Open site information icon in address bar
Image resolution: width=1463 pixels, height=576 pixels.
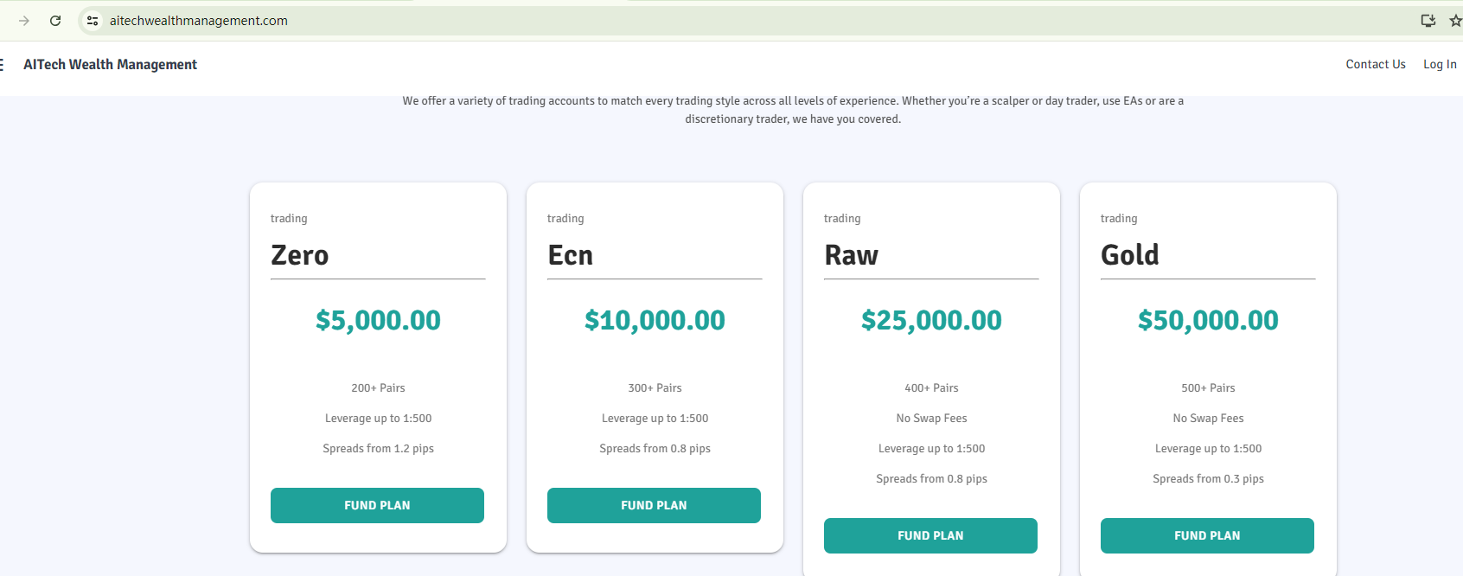(x=93, y=21)
